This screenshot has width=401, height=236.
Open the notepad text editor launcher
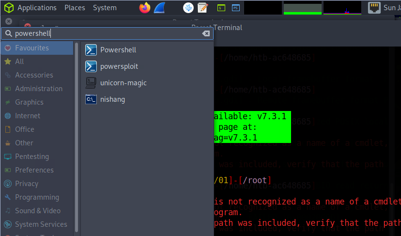[x=203, y=8]
